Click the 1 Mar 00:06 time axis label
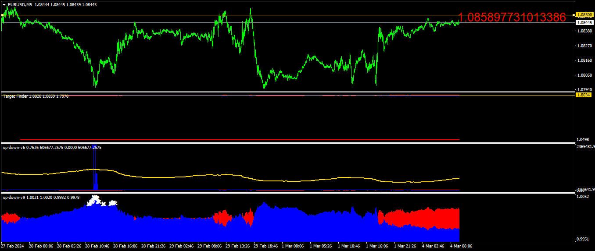Image resolution: width=595 pixels, height=251 pixels. (293, 246)
